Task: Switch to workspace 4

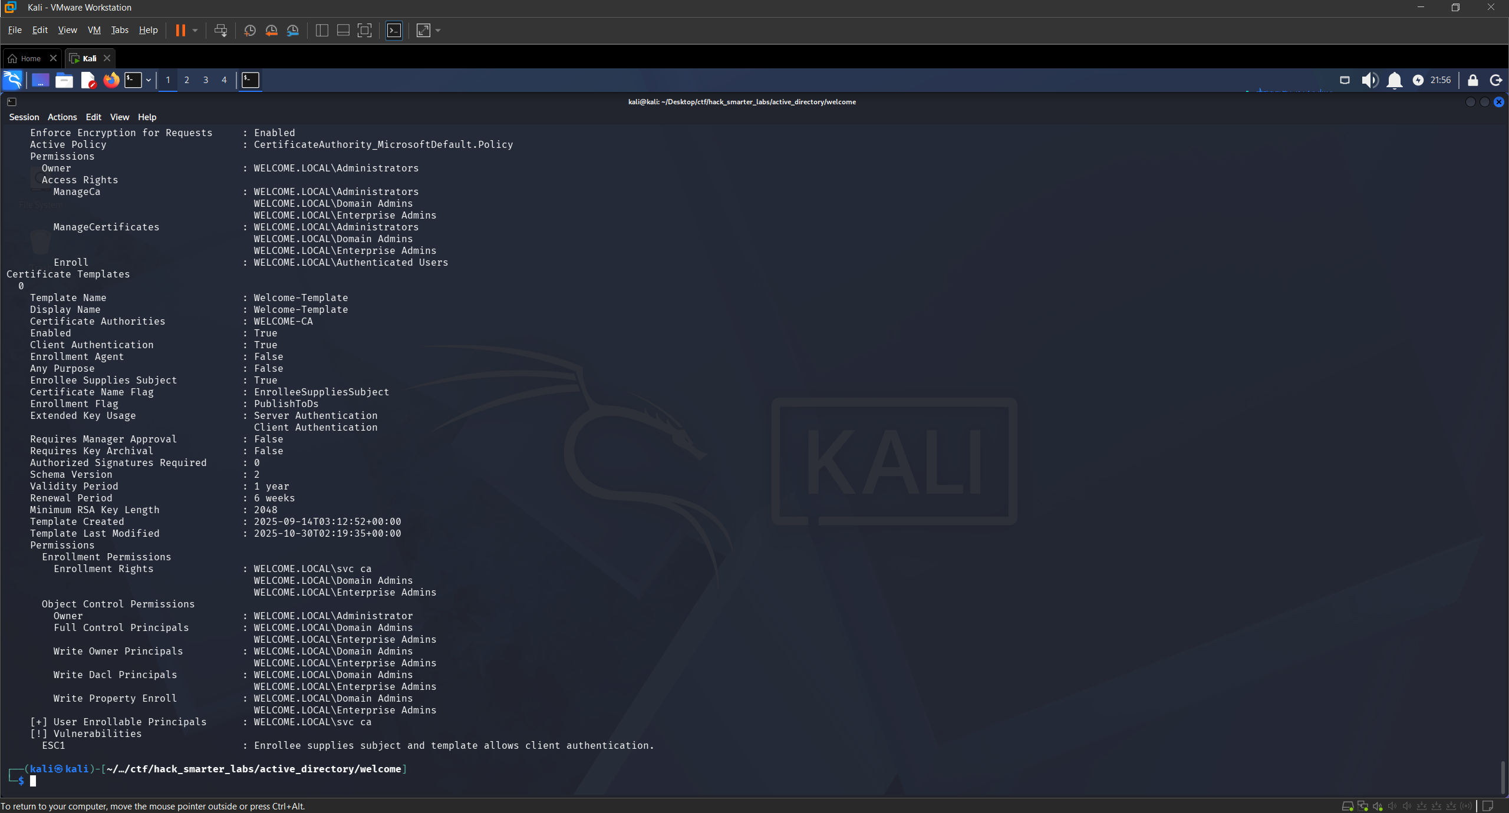Action: click(x=224, y=80)
